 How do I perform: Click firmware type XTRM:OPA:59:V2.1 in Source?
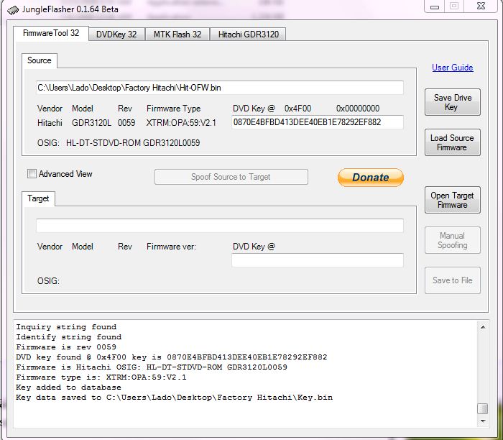pos(181,123)
